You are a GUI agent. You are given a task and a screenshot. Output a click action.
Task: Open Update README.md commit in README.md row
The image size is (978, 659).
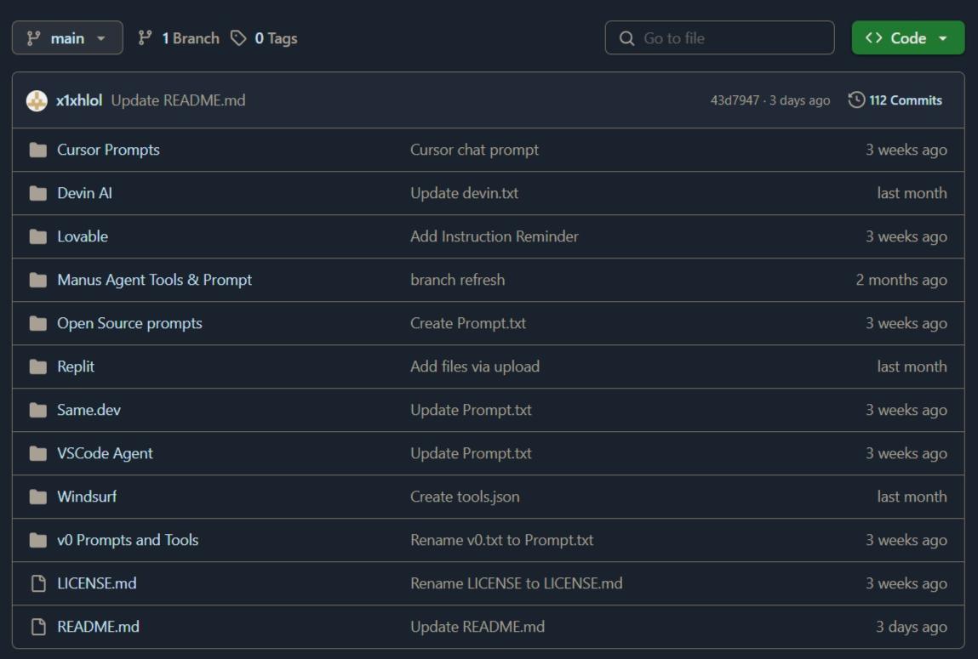[x=478, y=627]
